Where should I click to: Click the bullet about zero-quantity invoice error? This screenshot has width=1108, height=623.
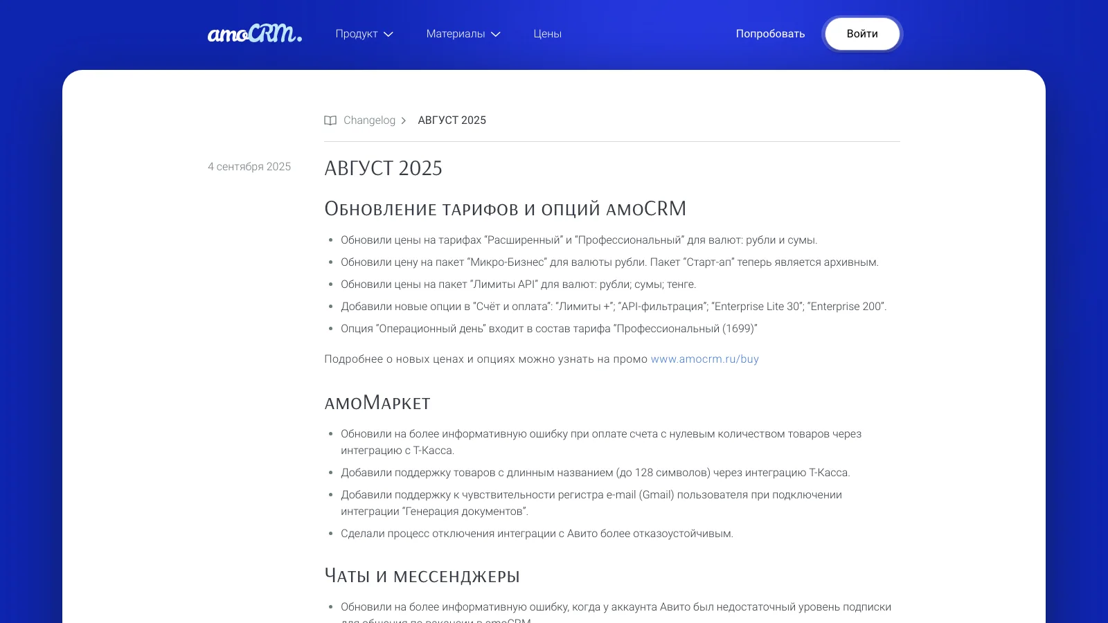(601, 442)
